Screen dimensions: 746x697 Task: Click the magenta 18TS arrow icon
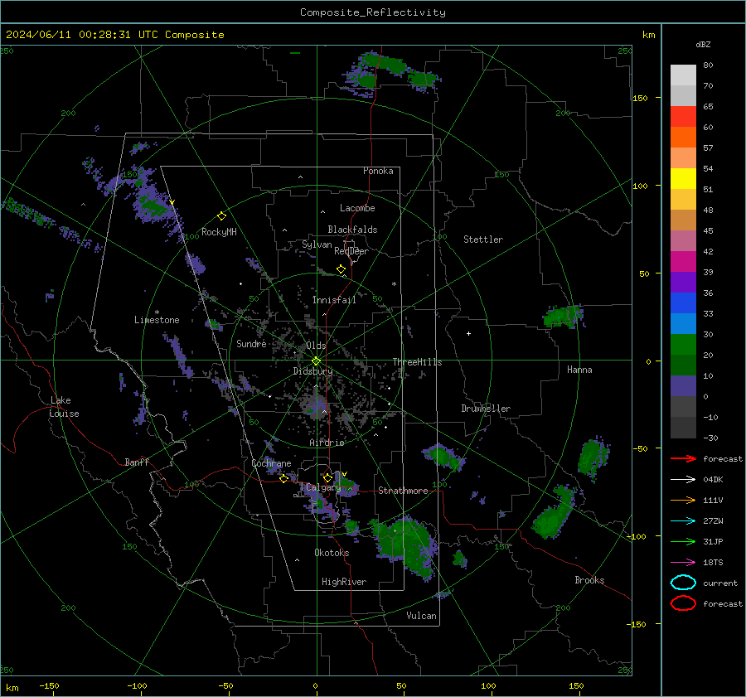tap(683, 562)
